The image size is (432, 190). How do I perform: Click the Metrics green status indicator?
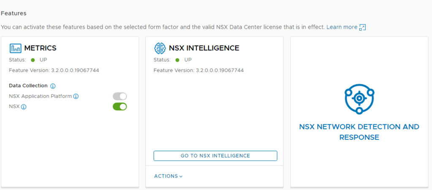coord(33,60)
